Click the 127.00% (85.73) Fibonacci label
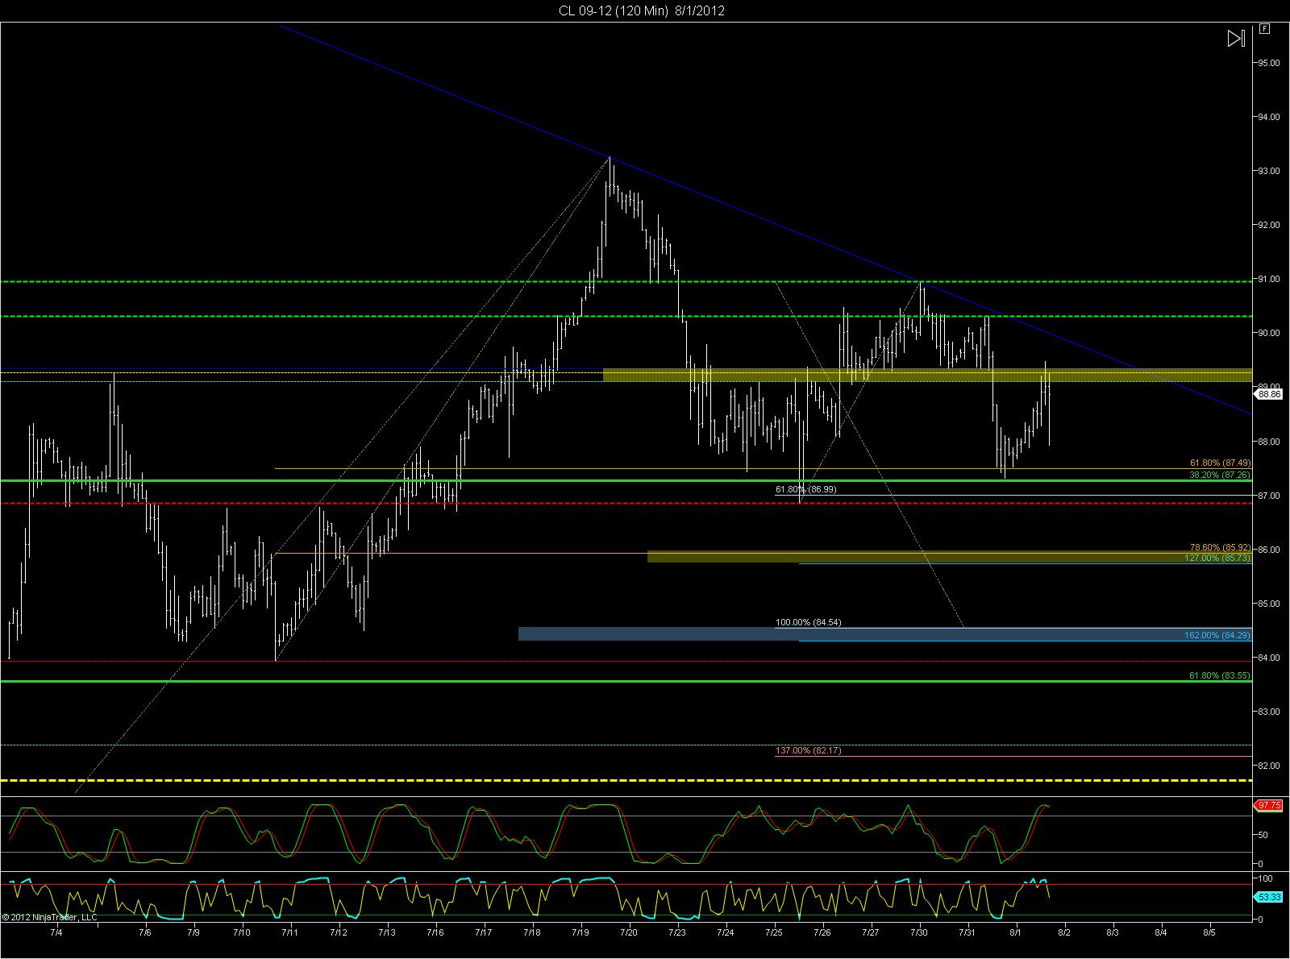This screenshot has height=959, width=1290. point(1217,558)
